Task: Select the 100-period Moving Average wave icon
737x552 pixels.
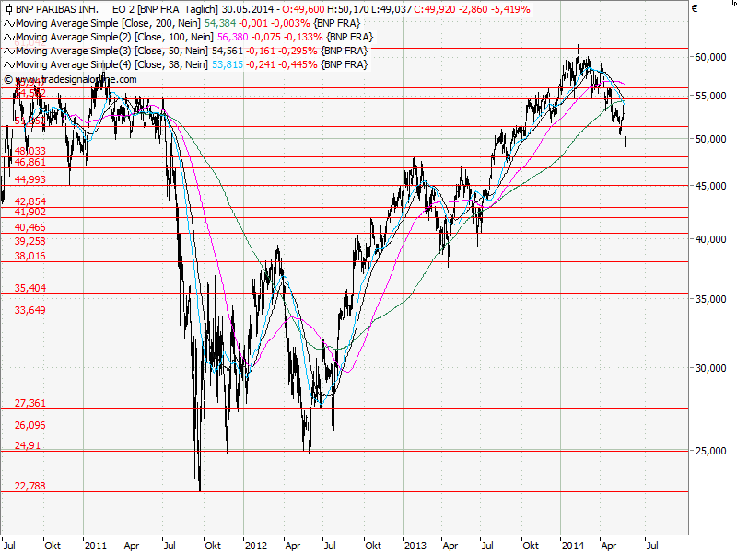Action: pos(11,38)
